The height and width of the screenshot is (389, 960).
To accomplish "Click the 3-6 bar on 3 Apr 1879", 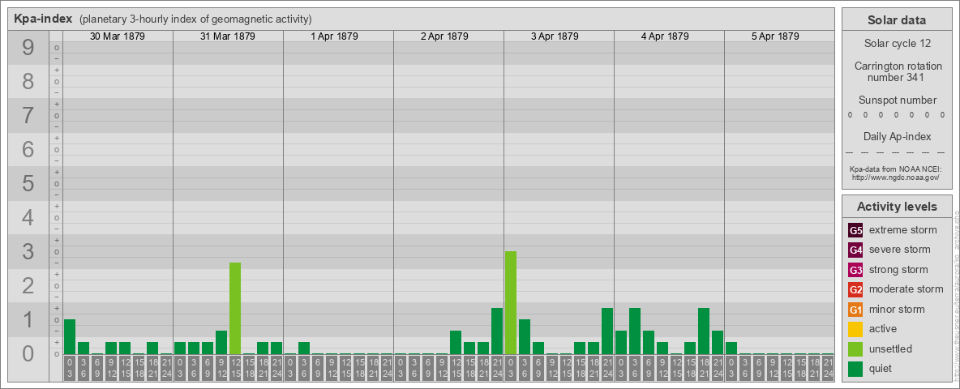I will tap(525, 336).
